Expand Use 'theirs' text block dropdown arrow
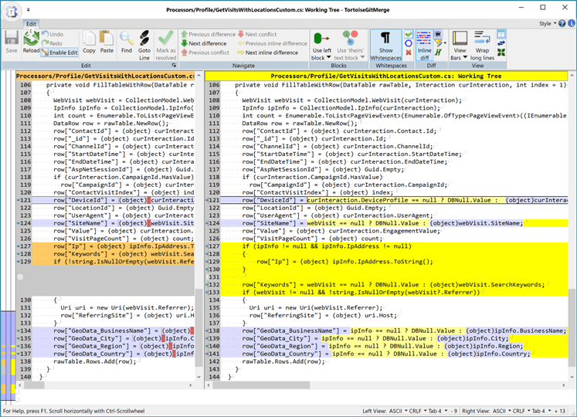 click(x=362, y=57)
